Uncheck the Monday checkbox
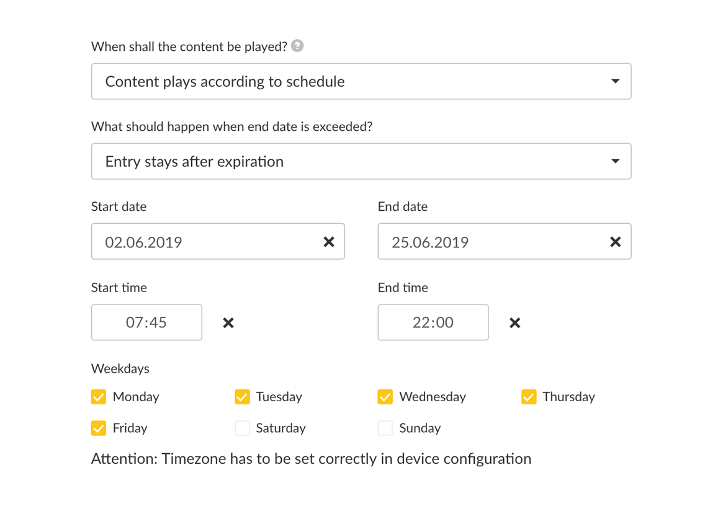Image resolution: width=723 pixels, height=506 pixels. point(99,397)
